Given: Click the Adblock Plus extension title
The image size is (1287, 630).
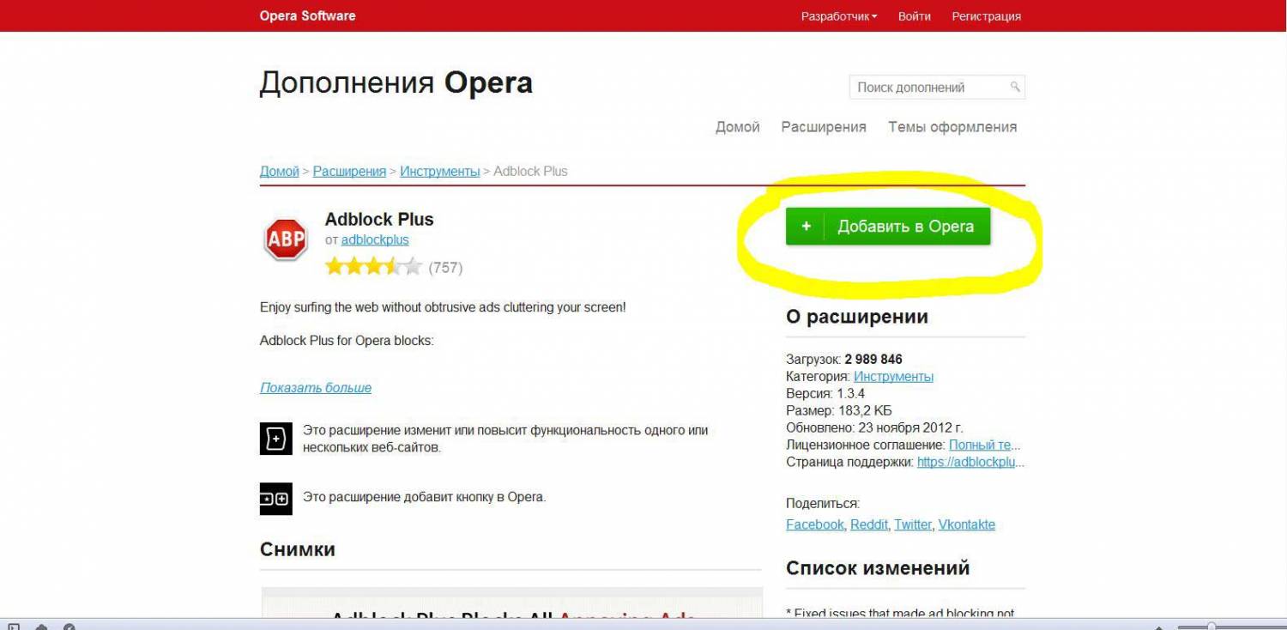Looking at the screenshot, I should pos(379,219).
